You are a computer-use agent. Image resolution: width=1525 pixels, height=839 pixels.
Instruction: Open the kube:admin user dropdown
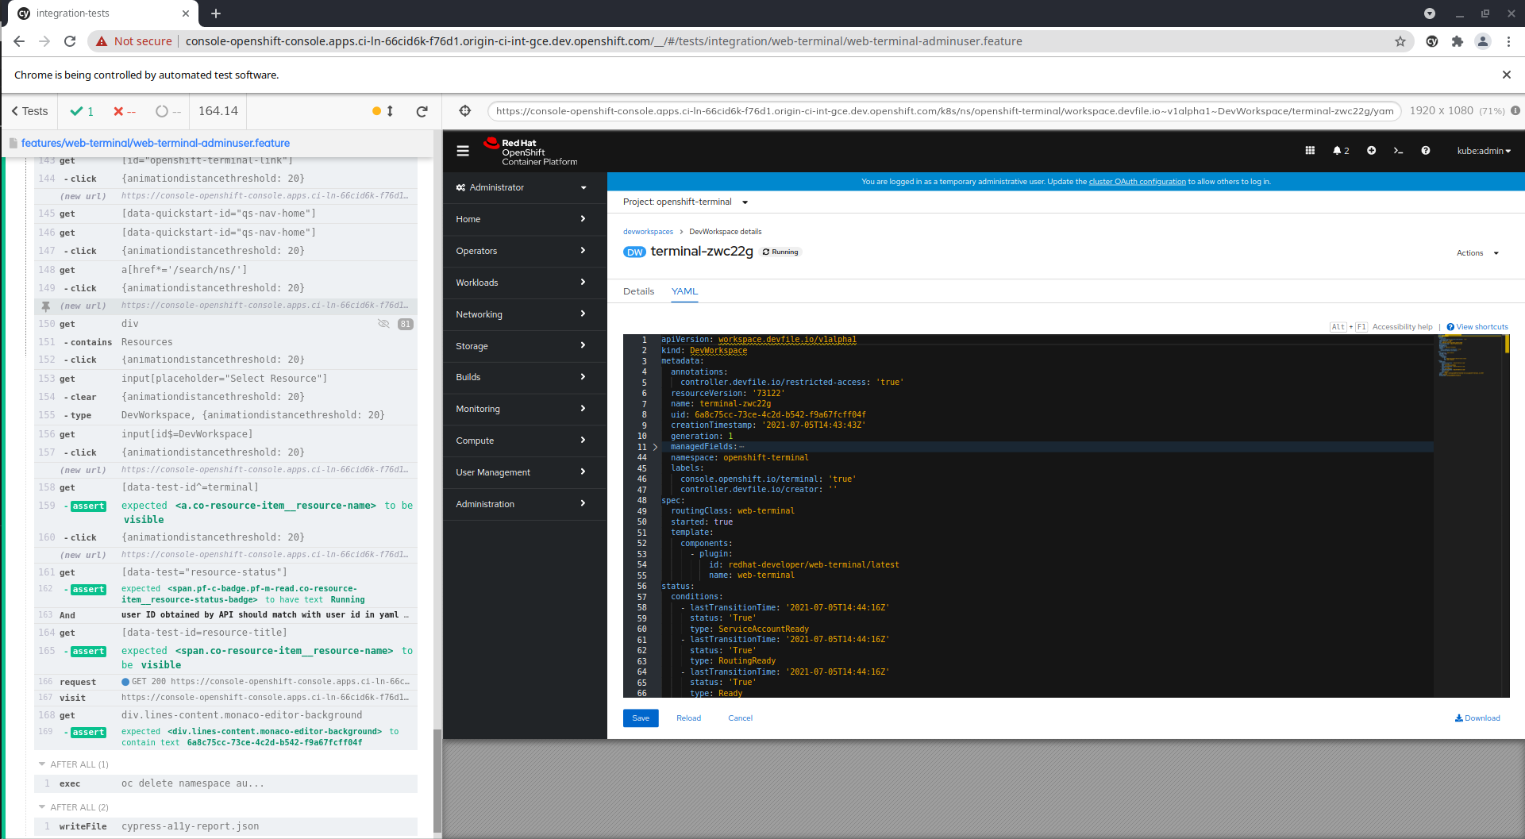[1483, 151]
